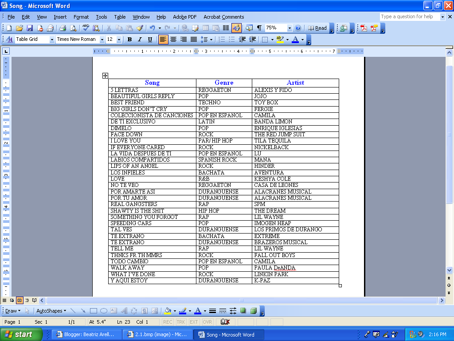
Task: Click the Windows start button
Action: [21, 334]
